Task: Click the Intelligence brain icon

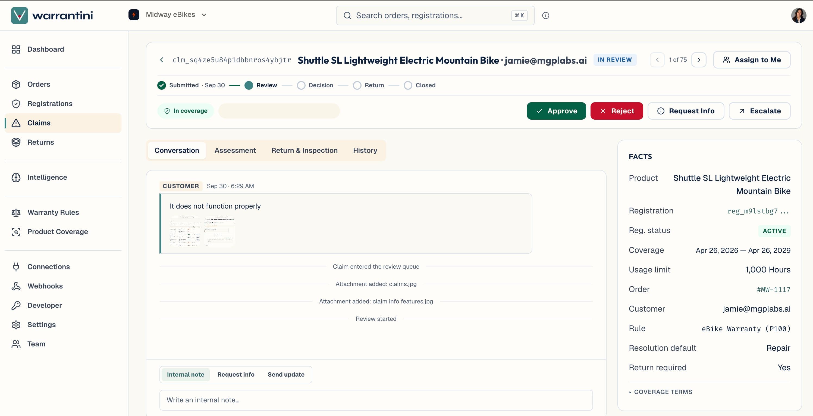Action: 16,177
